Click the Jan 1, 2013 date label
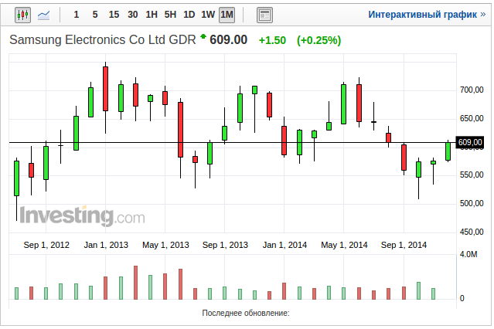This screenshot has width=494, height=329. (x=106, y=245)
